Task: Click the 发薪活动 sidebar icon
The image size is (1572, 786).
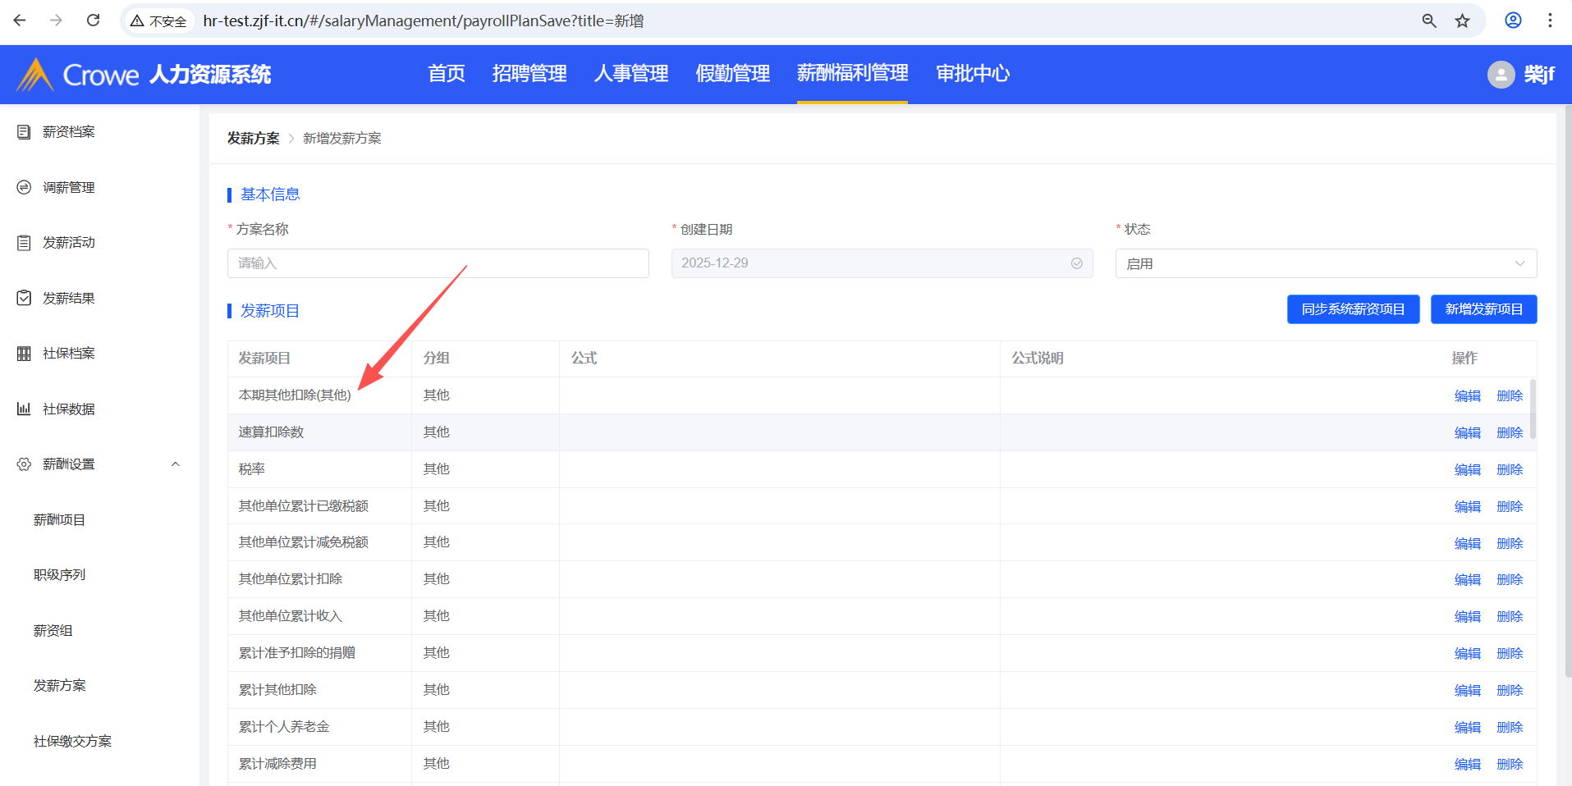Action: pyautogui.click(x=24, y=243)
